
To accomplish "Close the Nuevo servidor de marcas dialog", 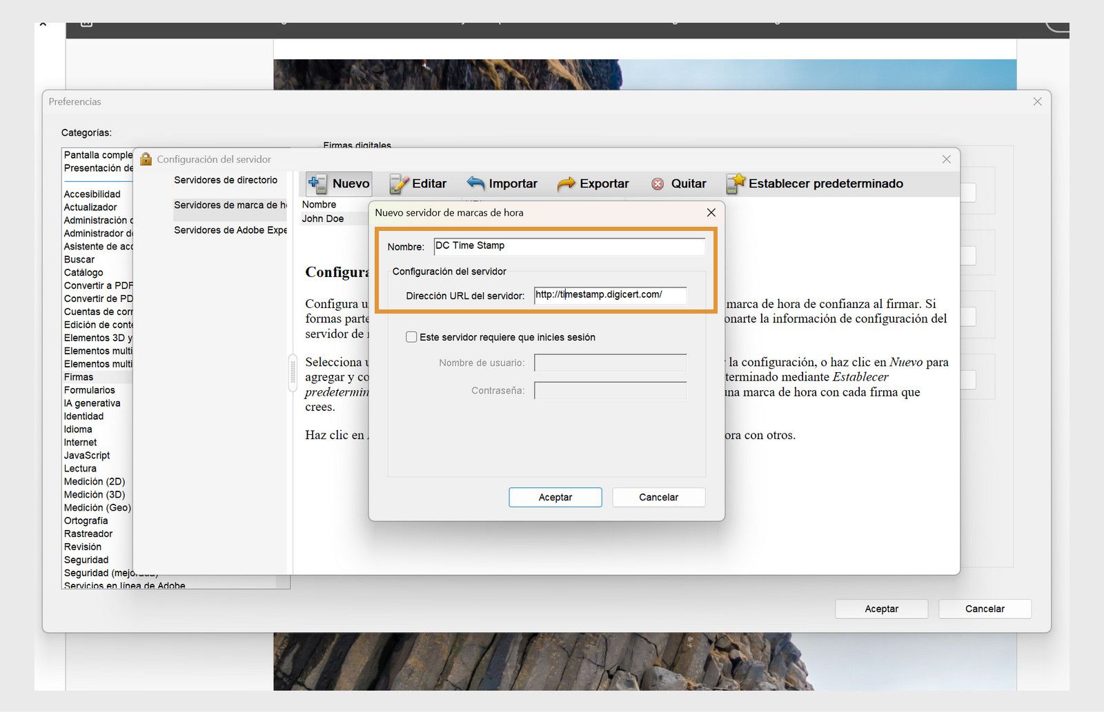I will [x=711, y=212].
